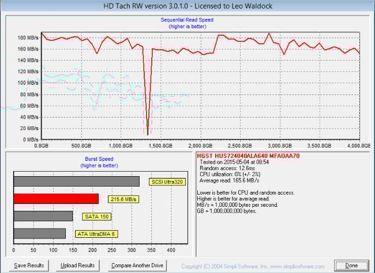The height and width of the screenshot is (273, 375).
Task: Click the 2,000.8GB axis label
Action: (x=200, y=146)
